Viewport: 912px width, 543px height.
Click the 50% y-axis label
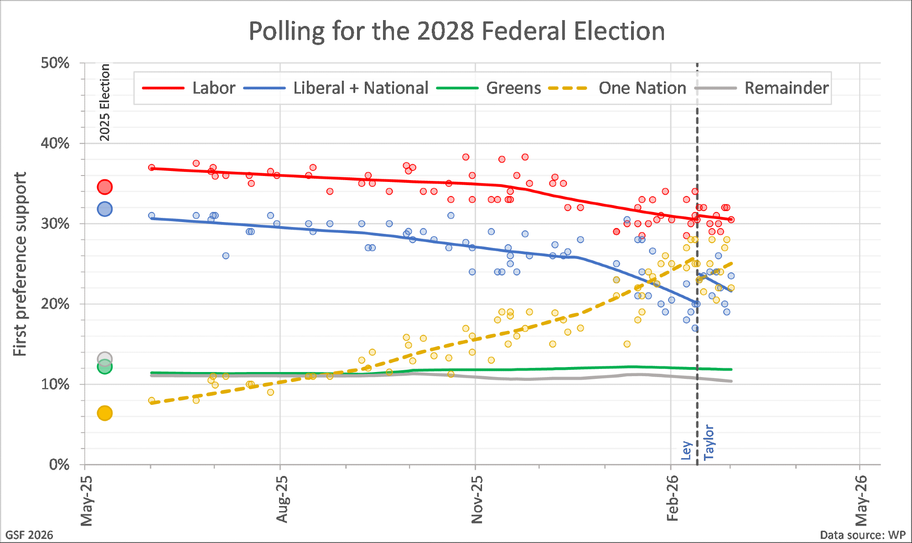pos(55,63)
